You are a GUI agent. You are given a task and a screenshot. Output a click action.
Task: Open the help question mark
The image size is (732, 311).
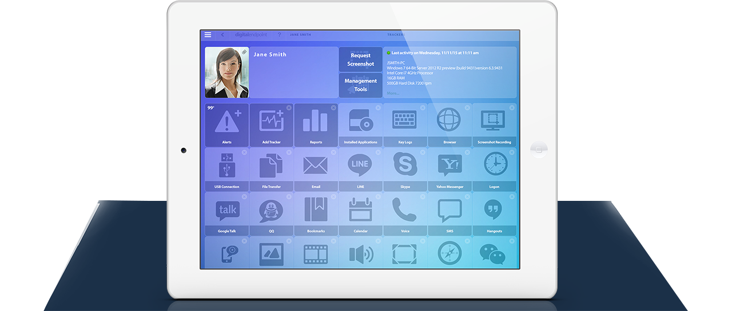tap(279, 35)
